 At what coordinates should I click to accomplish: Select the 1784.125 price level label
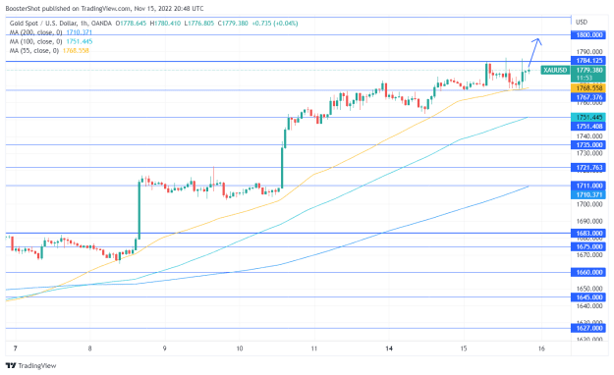[588, 61]
